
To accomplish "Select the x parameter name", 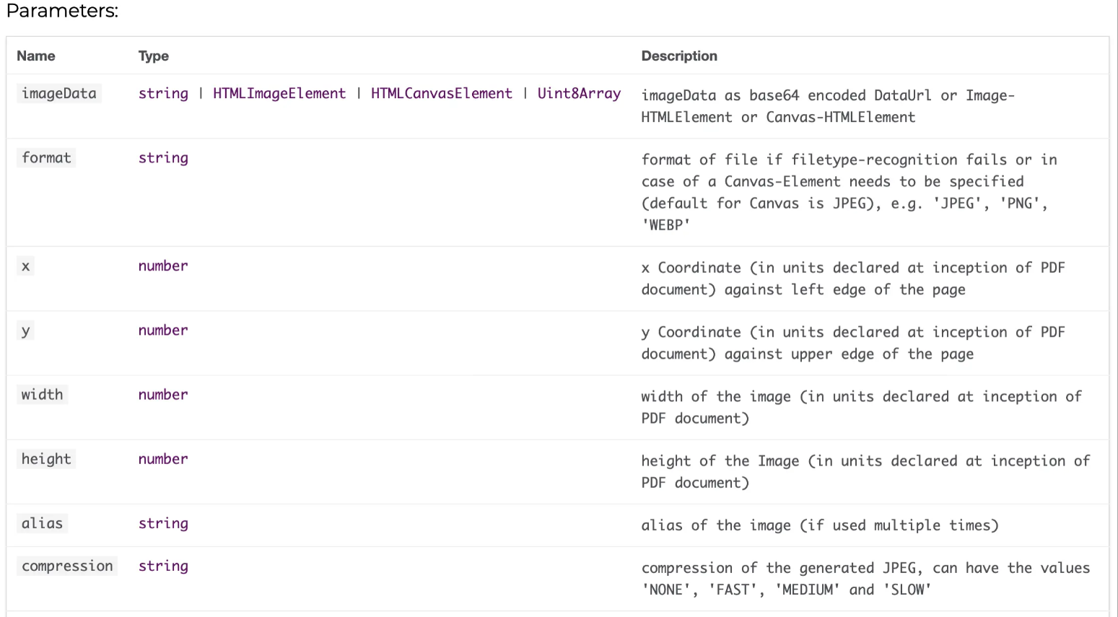I will coord(26,266).
